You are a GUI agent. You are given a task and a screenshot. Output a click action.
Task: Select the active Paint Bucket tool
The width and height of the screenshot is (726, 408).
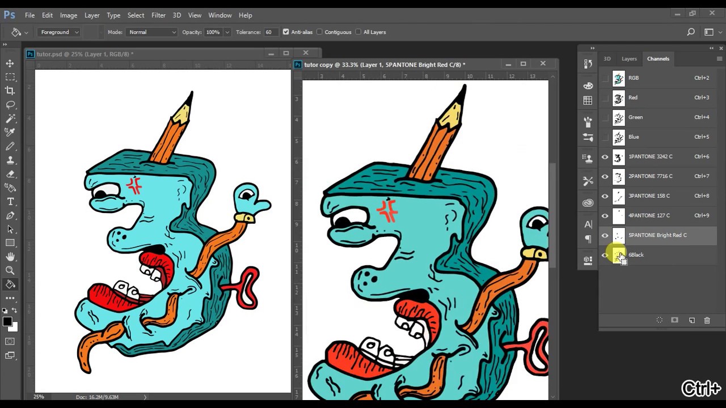(x=10, y=284)
